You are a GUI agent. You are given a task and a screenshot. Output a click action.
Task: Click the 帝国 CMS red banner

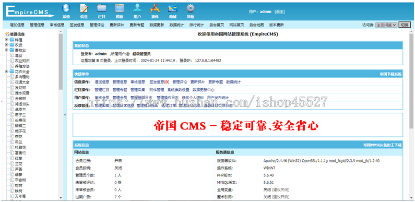pyautogui.click(x=236, y=126)
